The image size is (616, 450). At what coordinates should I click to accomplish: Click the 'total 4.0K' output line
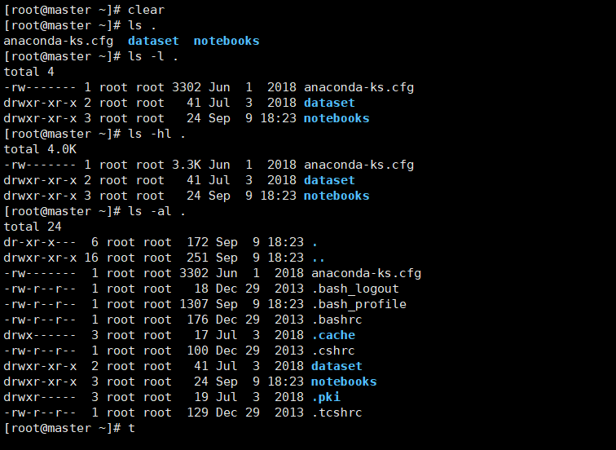click(x=39, y=149)
